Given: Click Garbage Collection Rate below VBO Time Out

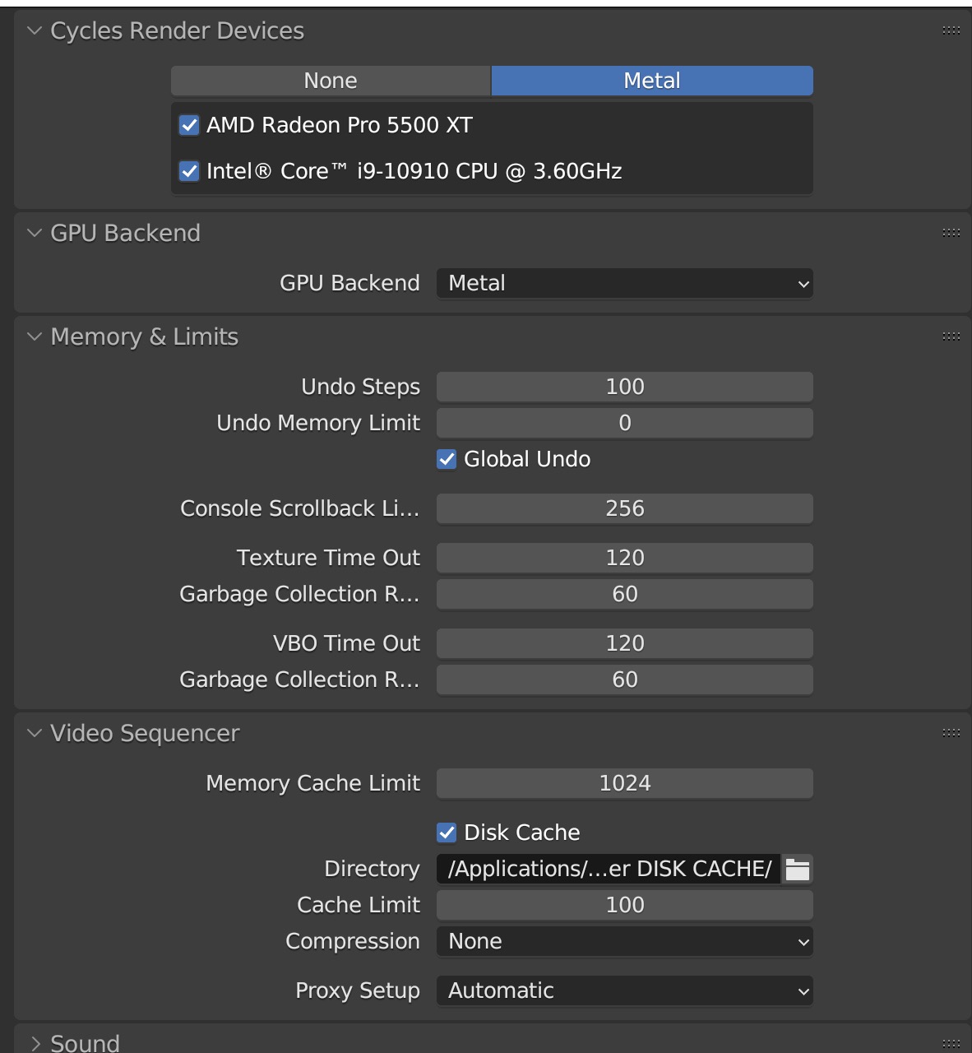Looking at the screenshot, I should coord(625,680).
